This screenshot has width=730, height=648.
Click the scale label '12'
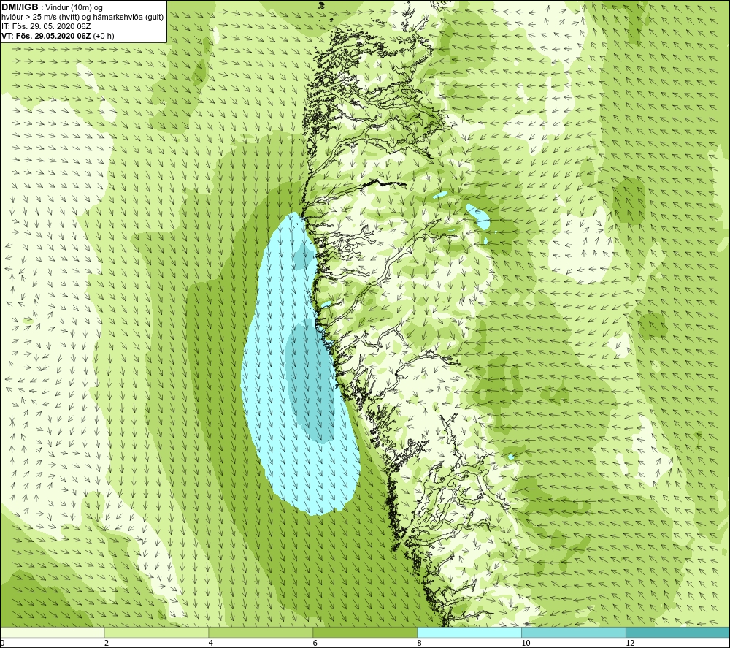[630, 643]
